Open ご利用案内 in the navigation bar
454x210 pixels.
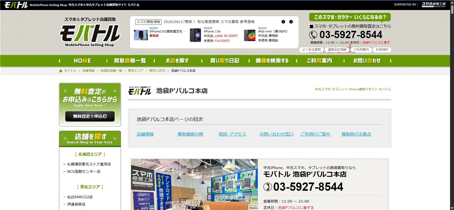point(319,61)
